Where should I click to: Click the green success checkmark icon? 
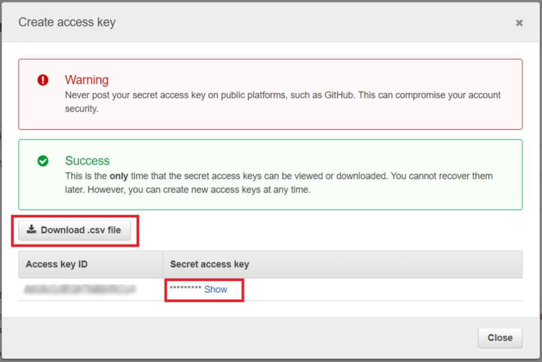[43, 161]
